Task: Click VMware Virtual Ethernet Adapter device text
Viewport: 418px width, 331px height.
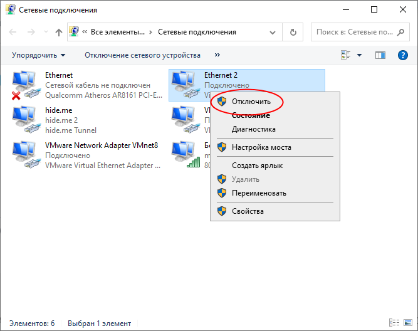Action: [103, 165]
